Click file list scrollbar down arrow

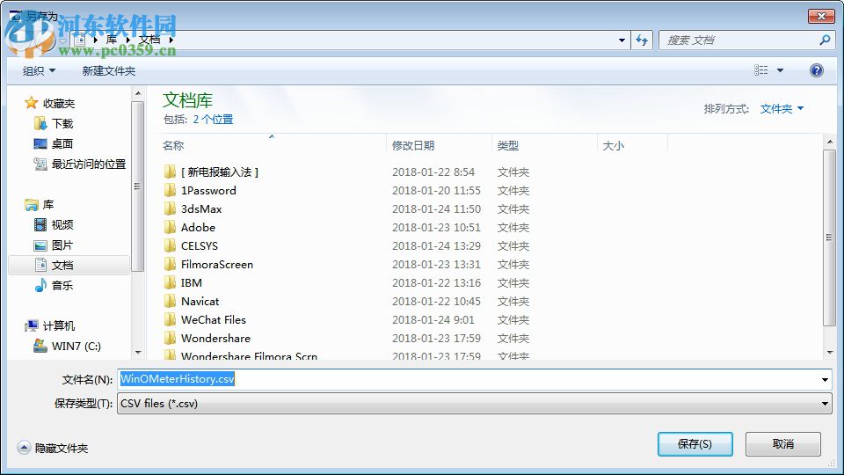(x=829, y=353)
